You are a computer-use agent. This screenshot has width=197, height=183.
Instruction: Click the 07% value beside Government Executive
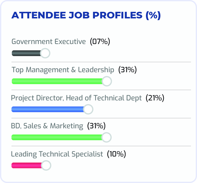click(100, 42)
